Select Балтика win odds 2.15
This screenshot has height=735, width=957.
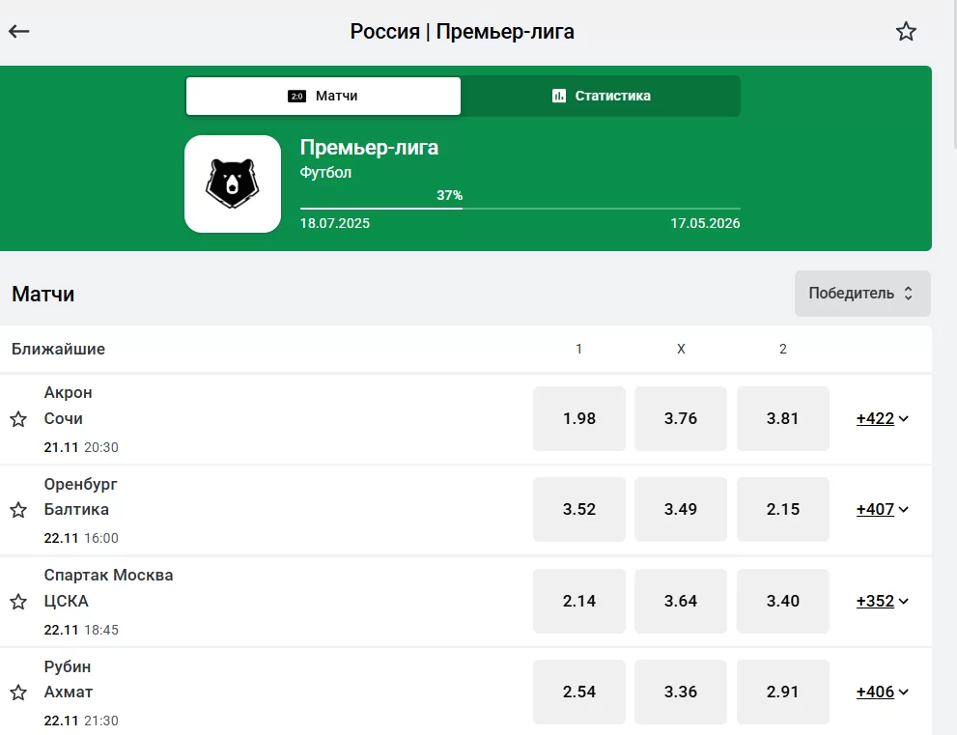782,509
